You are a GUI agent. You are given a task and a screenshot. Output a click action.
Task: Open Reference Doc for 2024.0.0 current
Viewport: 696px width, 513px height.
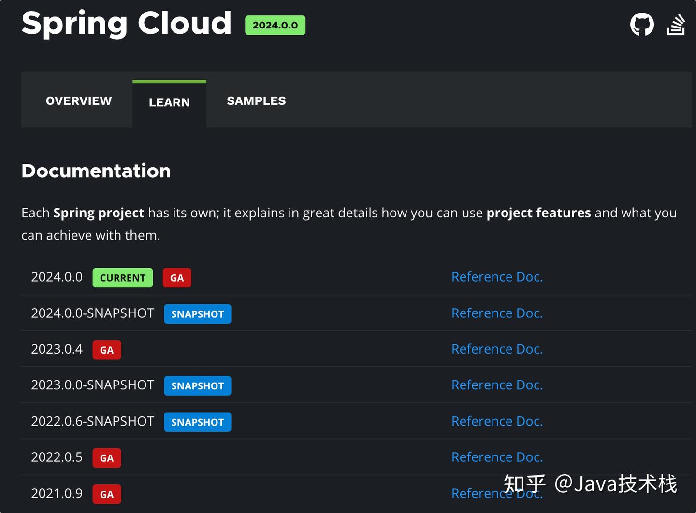[497, 277]
